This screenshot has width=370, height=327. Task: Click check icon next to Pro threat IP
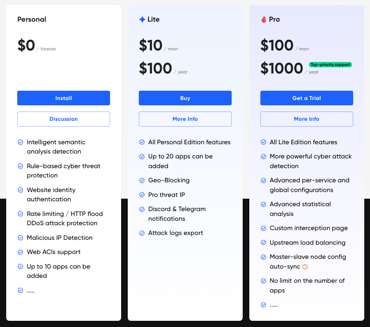pyautogui.click(x=142, y=195)
